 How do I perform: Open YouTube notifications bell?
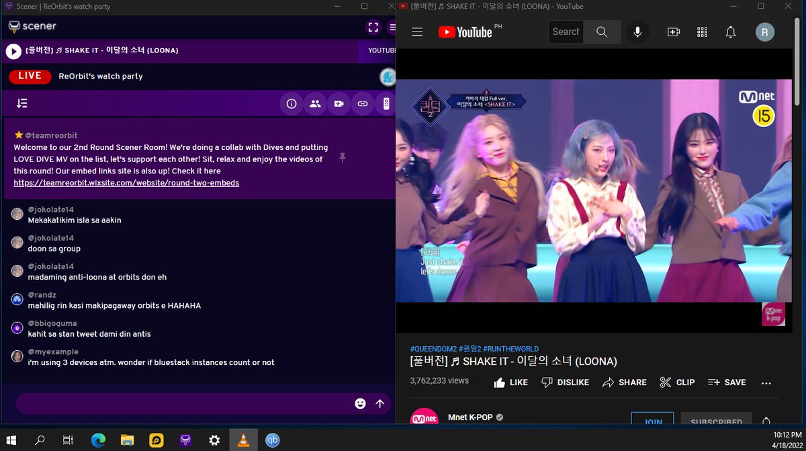coord(731,32)
